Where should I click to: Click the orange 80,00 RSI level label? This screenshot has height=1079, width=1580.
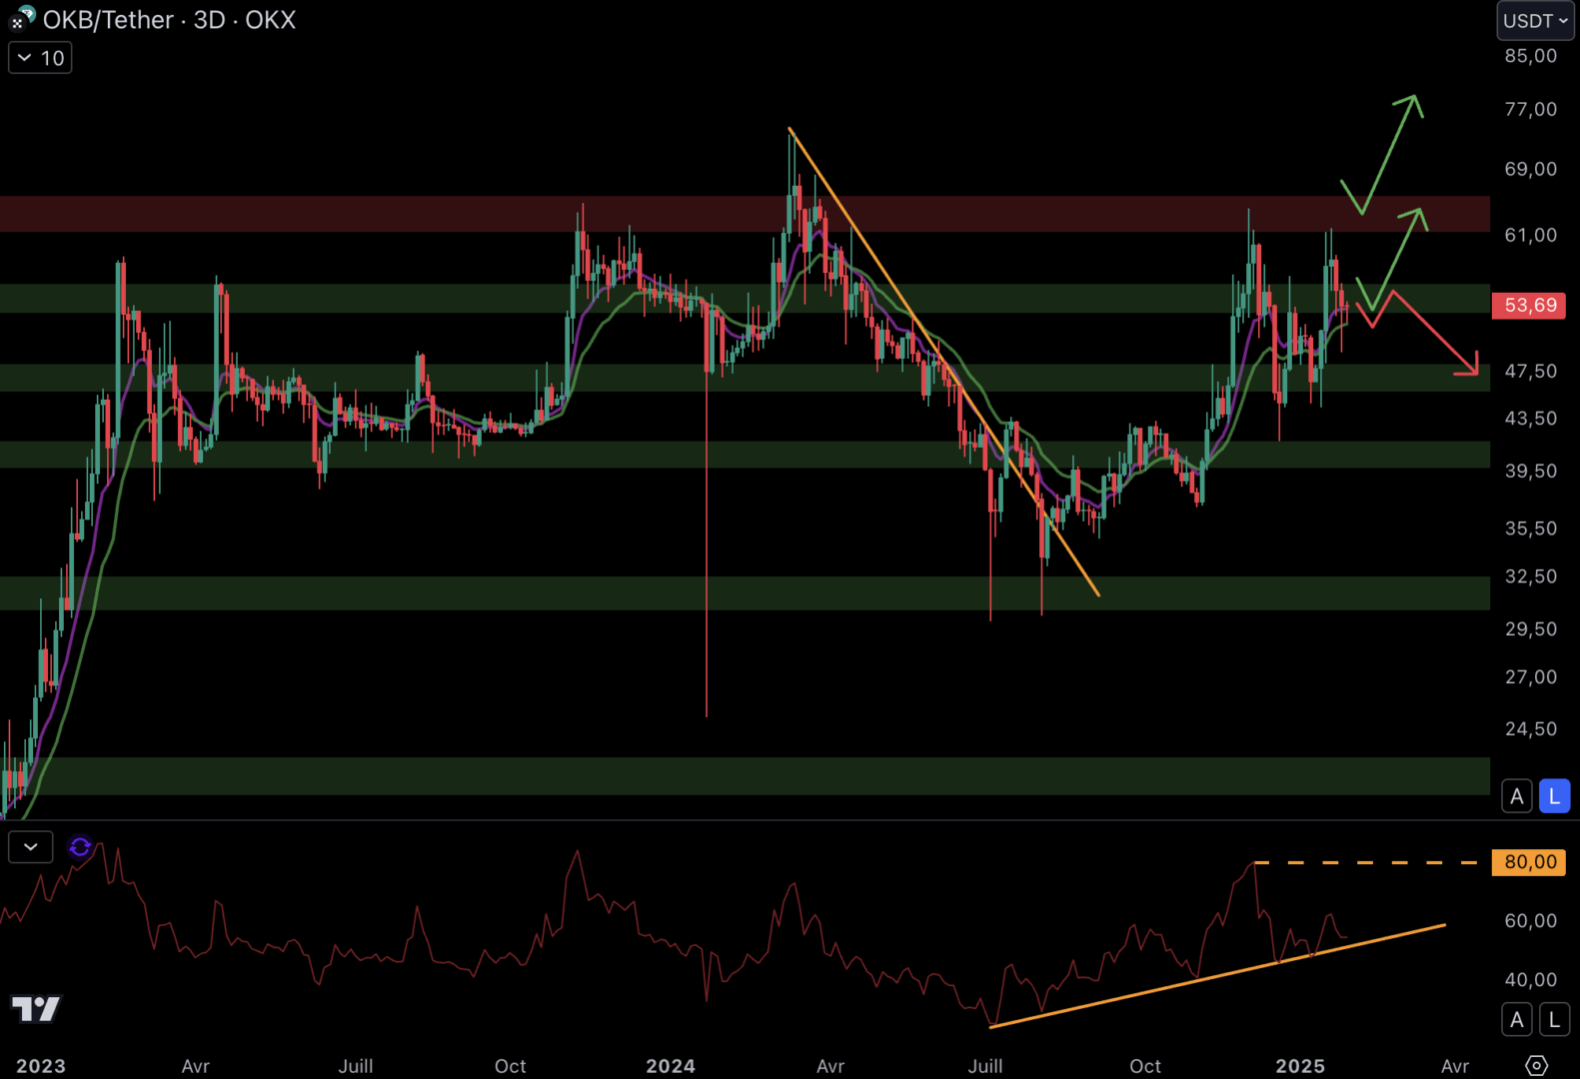[x=1528, y=861]
